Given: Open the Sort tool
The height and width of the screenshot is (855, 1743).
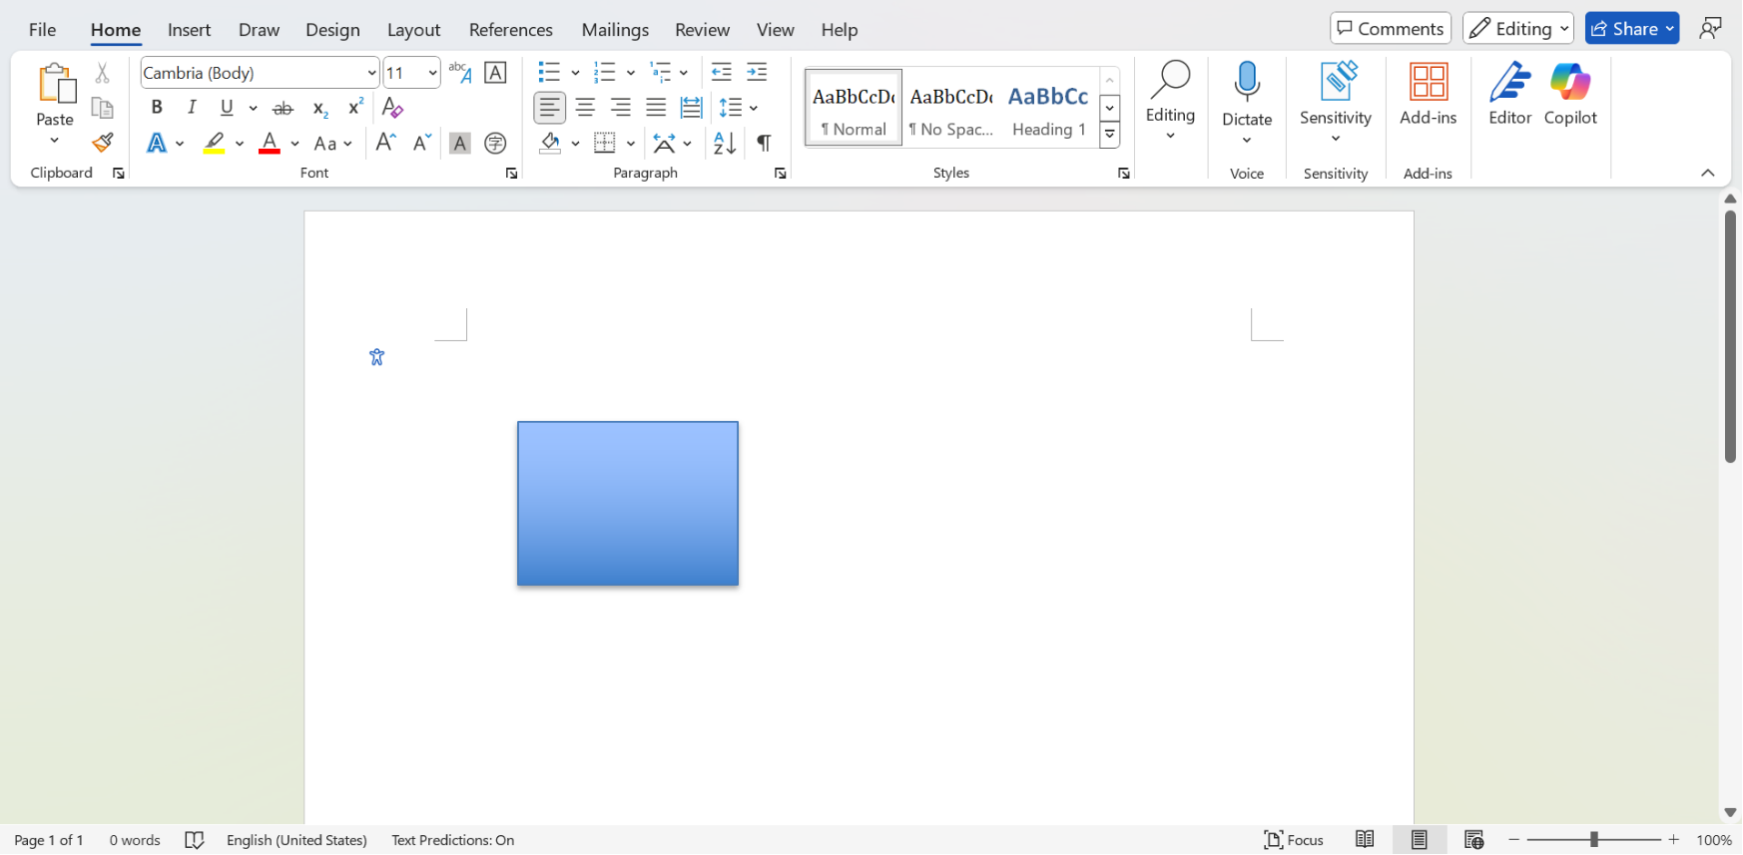Looking at the screenshot, I should (x=725, y=144).
